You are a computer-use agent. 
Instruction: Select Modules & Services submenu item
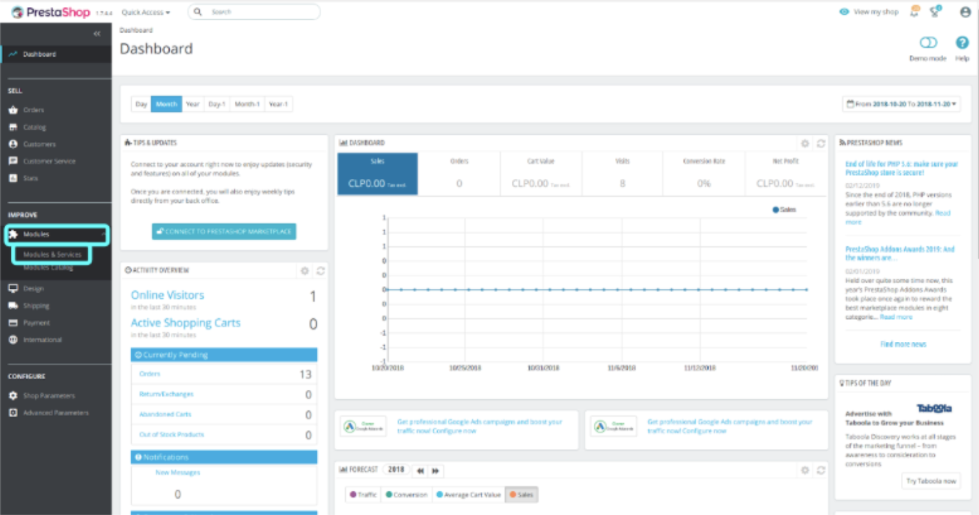(x=52, y=254)
